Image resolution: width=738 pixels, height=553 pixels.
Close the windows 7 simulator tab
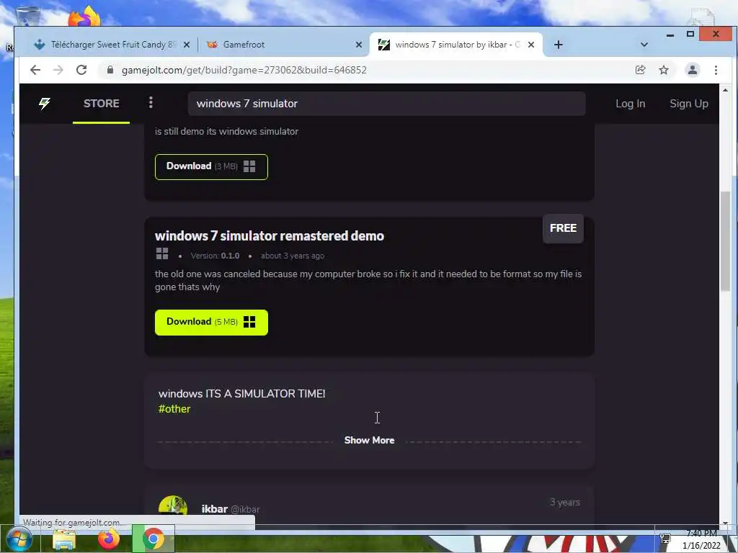coord(531,45)
